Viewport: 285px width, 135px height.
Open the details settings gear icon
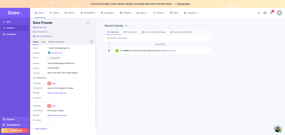tap(92, 42)
